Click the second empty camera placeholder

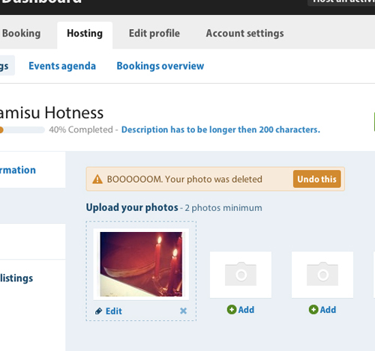point(322,275)
